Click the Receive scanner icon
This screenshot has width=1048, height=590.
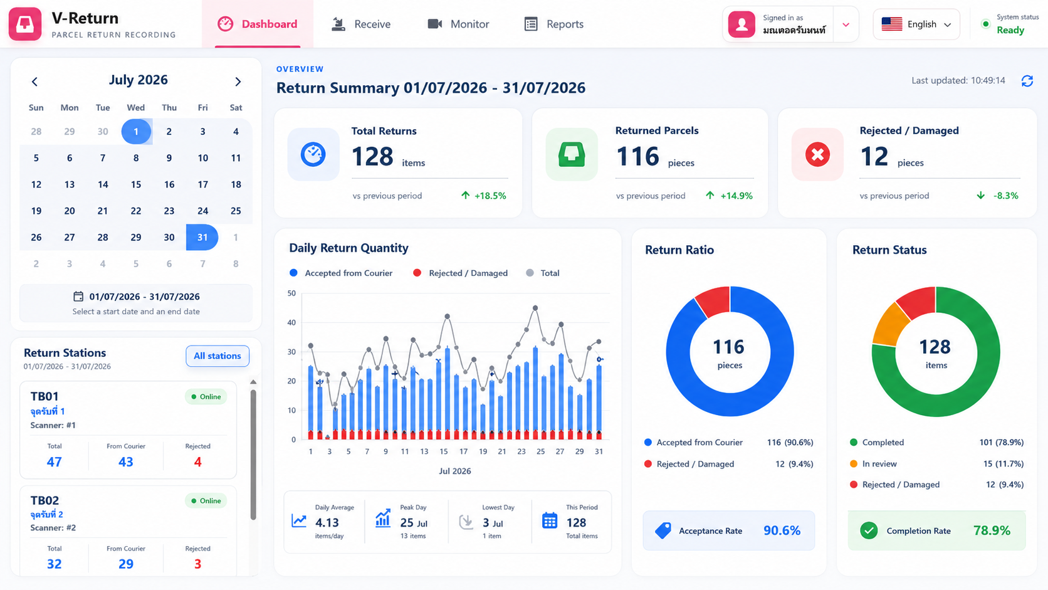coord(338,24)
